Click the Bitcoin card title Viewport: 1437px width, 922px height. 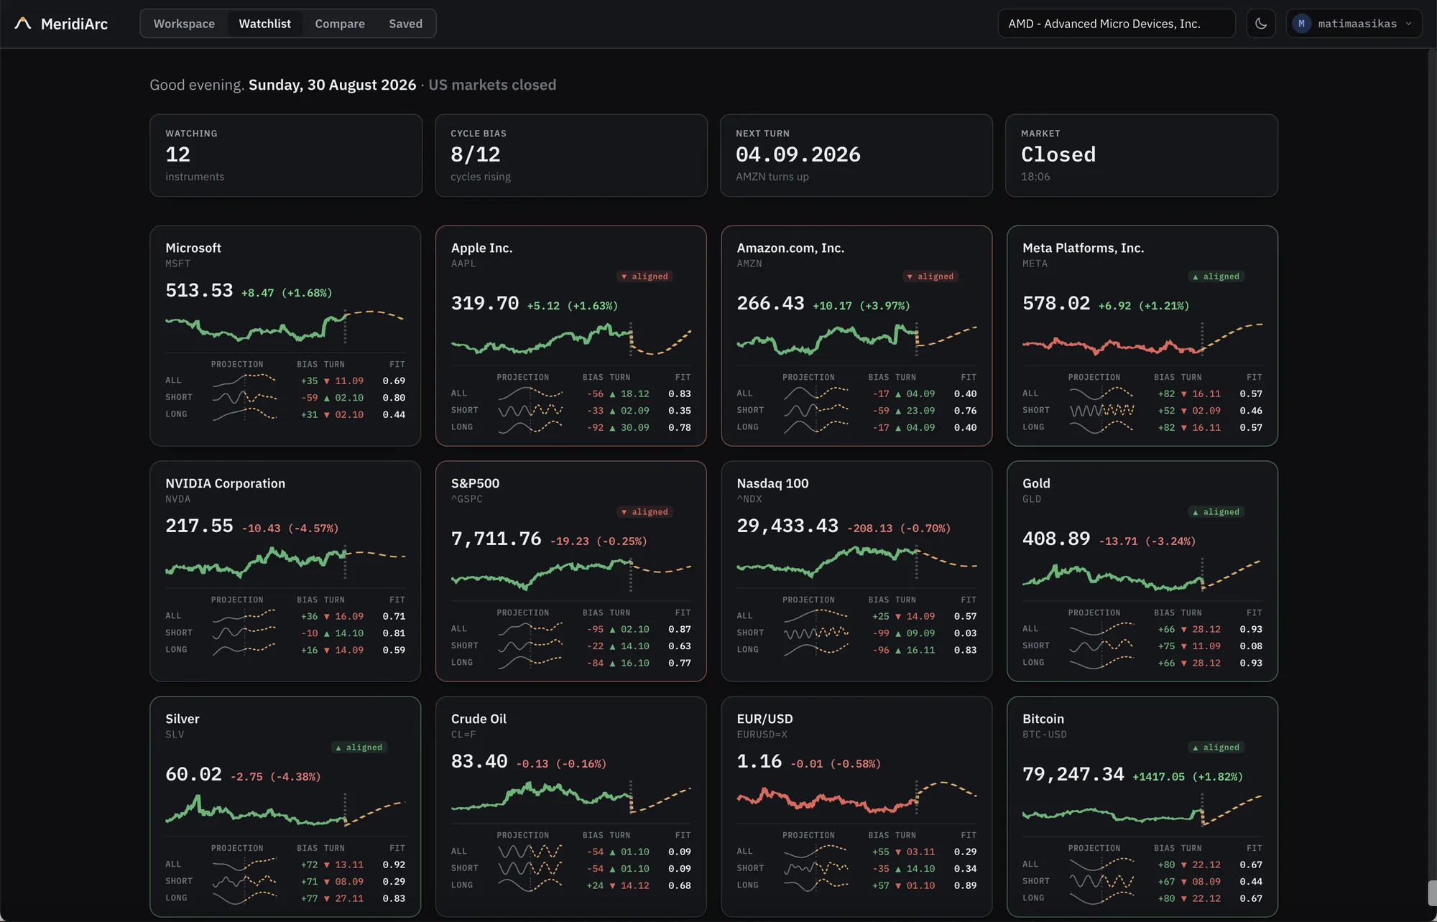[x=1043, y=719]
